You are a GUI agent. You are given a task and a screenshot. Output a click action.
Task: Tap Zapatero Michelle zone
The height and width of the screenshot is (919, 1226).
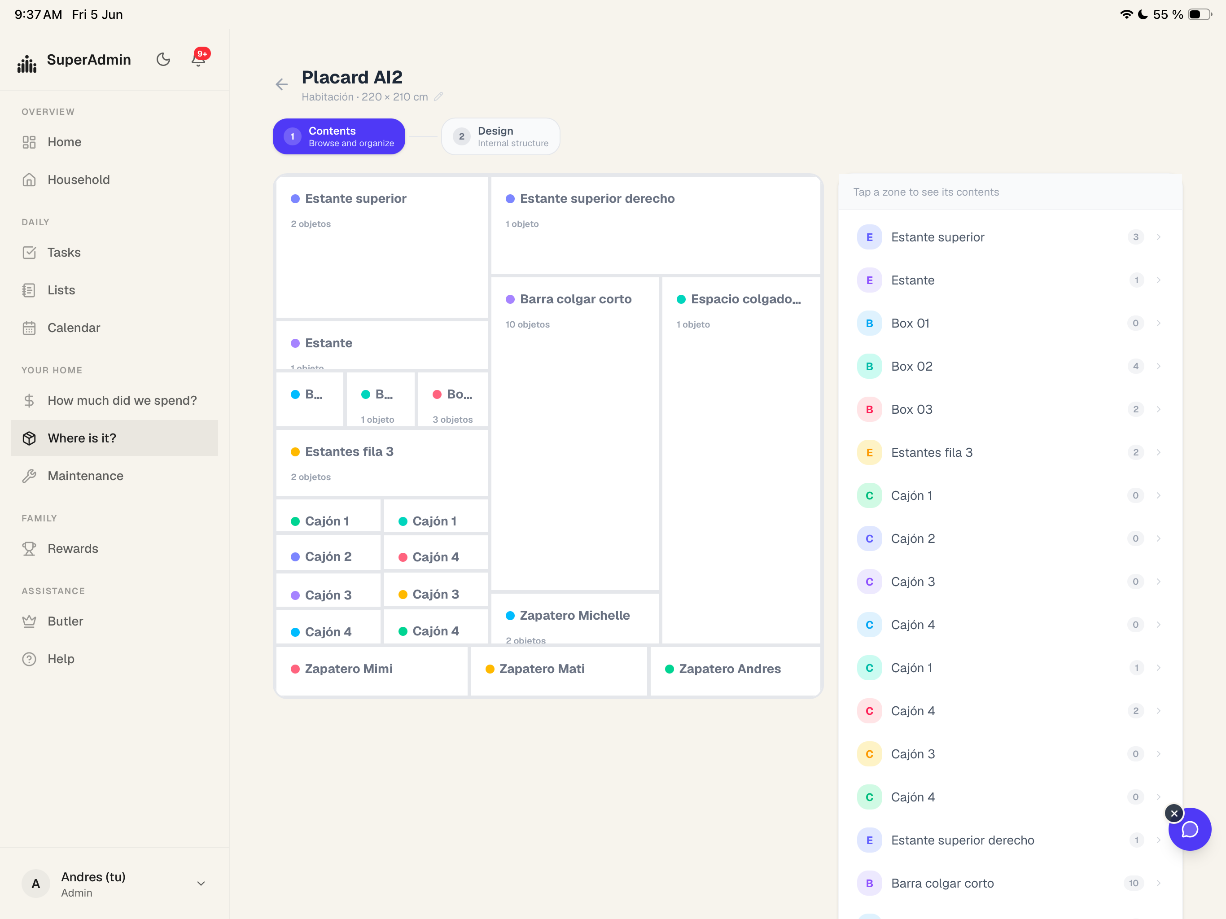pos(575,619)
